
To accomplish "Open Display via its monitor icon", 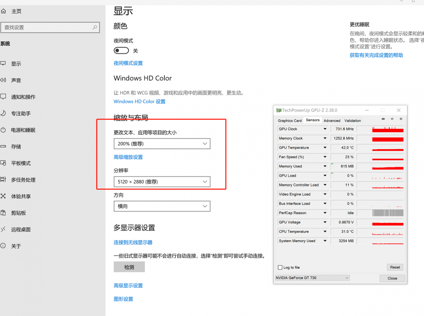I will pos(3,64).
